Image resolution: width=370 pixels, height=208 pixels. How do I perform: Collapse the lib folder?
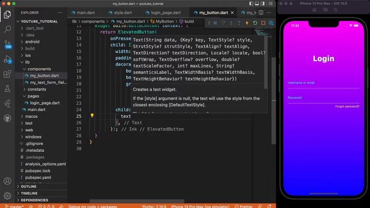(27, 62)
